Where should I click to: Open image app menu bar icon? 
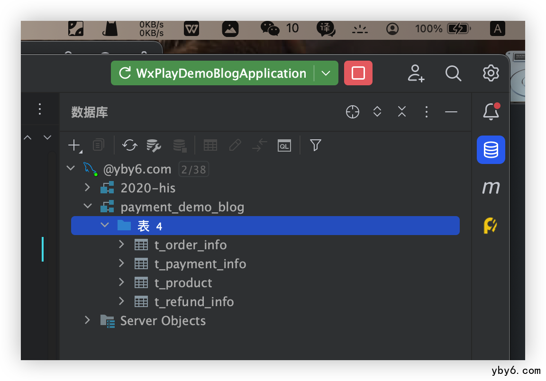(x=230, y=28)
